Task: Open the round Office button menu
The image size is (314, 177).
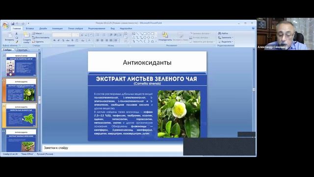Action: 6,25
